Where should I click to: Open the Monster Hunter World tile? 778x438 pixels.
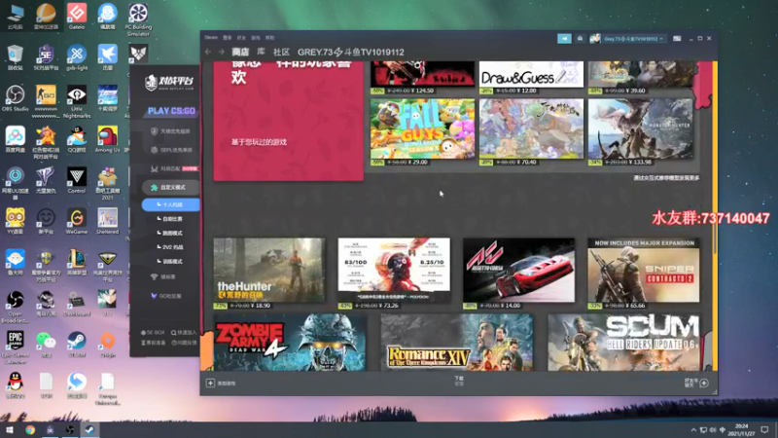tap(641, 129)
